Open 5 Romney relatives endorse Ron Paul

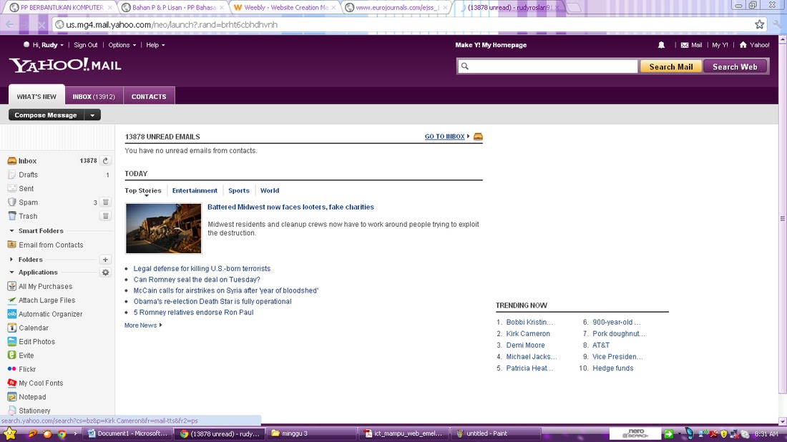(193, 312)
